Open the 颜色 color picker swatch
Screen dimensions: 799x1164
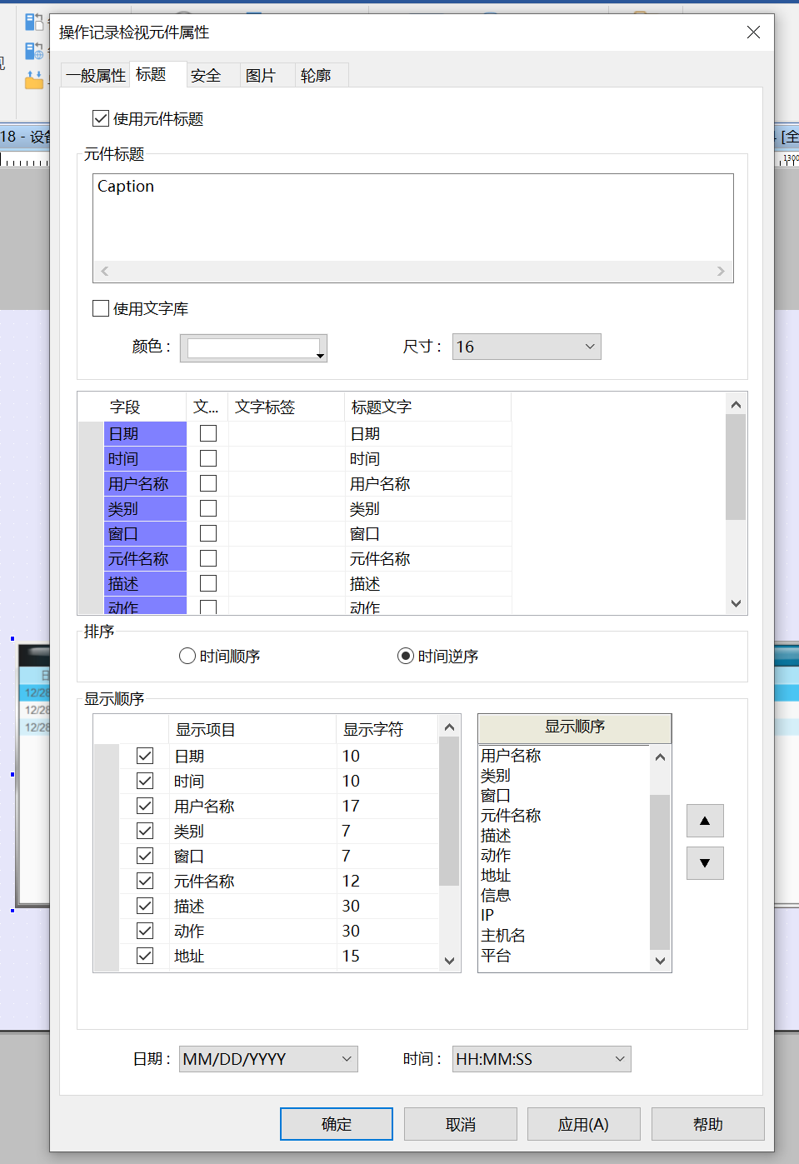click(254, 347)
